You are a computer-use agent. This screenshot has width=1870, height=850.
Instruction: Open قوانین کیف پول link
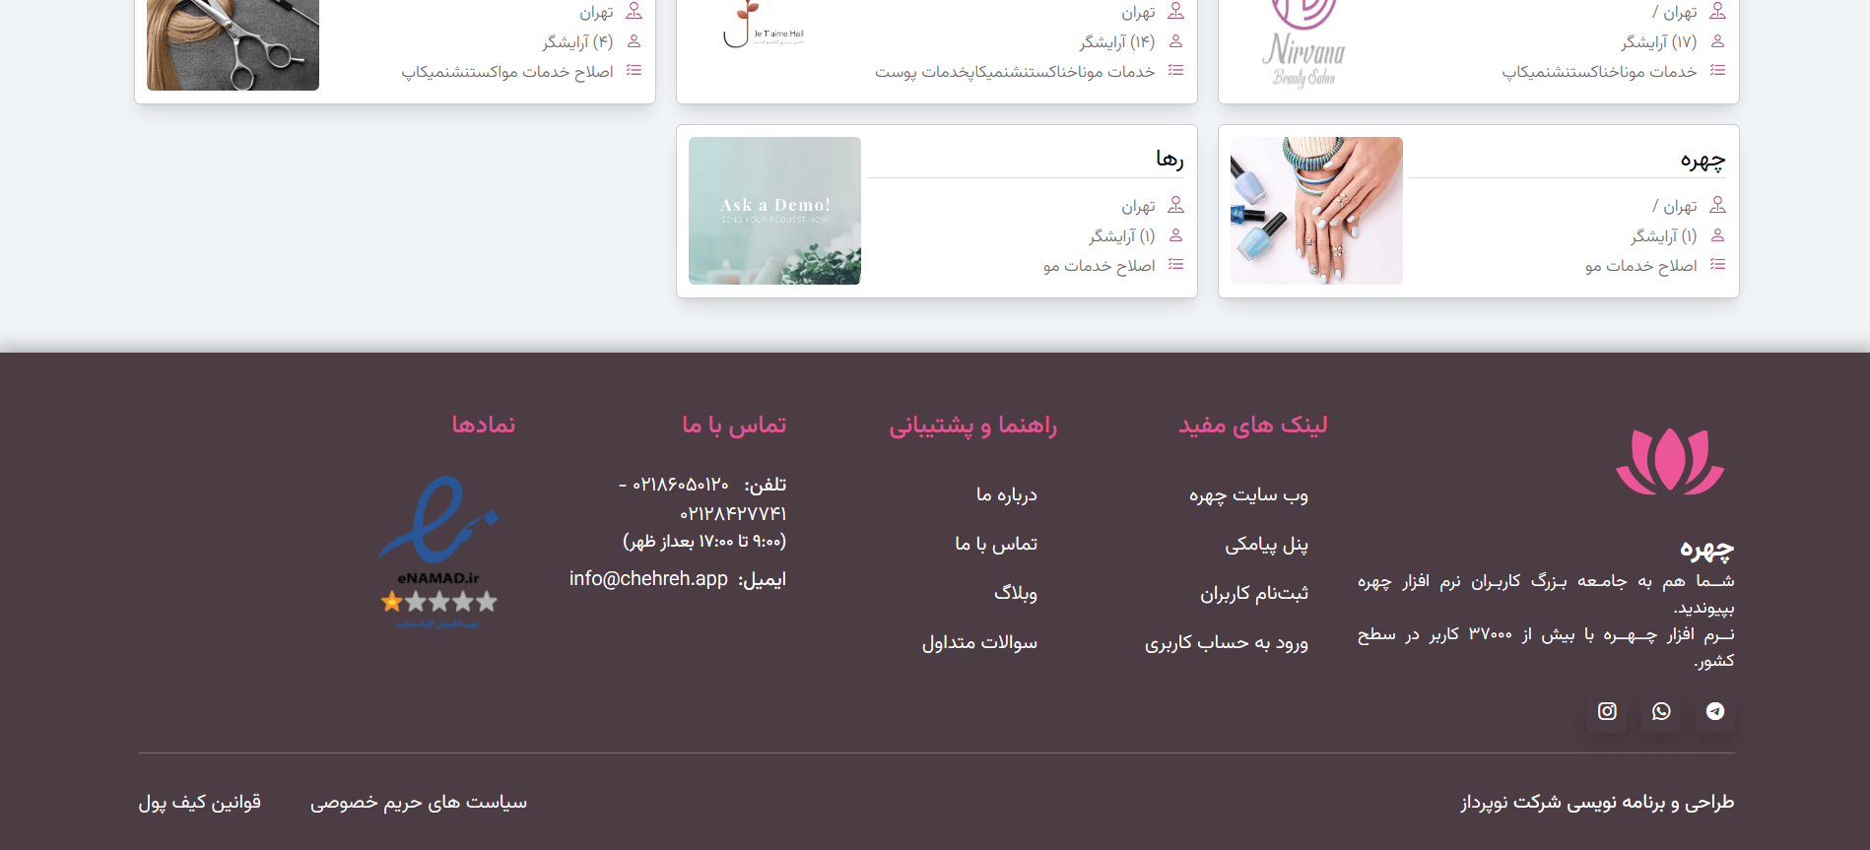pos(200,802)
